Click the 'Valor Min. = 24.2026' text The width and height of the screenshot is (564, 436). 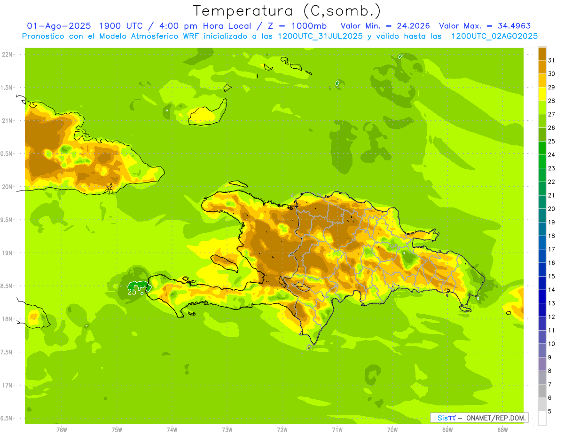pyautogui.click(x=385, y=26)
